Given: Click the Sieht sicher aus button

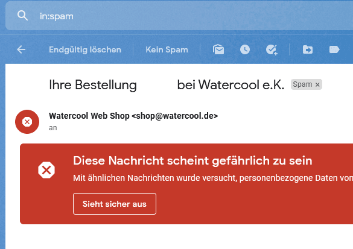Looking at the screenshot, I should coord(115,204).
